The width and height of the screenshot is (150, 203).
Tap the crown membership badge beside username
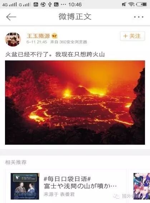[x=54, y=36]
